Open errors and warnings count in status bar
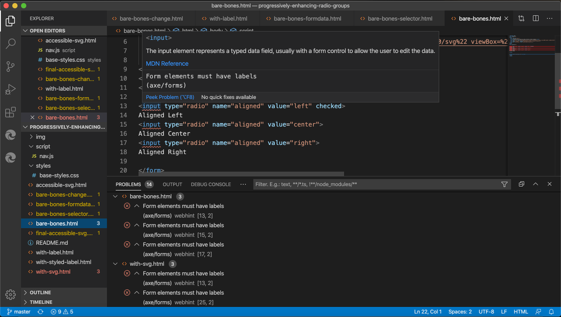 coord(62,312)
